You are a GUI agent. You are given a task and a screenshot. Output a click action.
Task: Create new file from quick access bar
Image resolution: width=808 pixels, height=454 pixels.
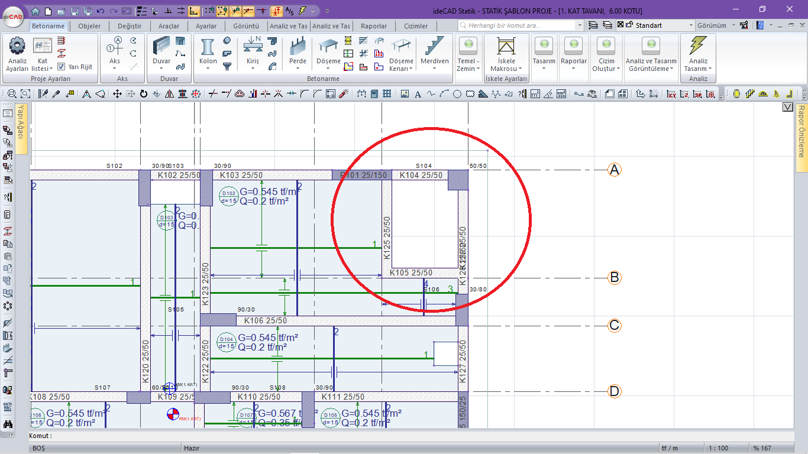(x=48, y=11)
